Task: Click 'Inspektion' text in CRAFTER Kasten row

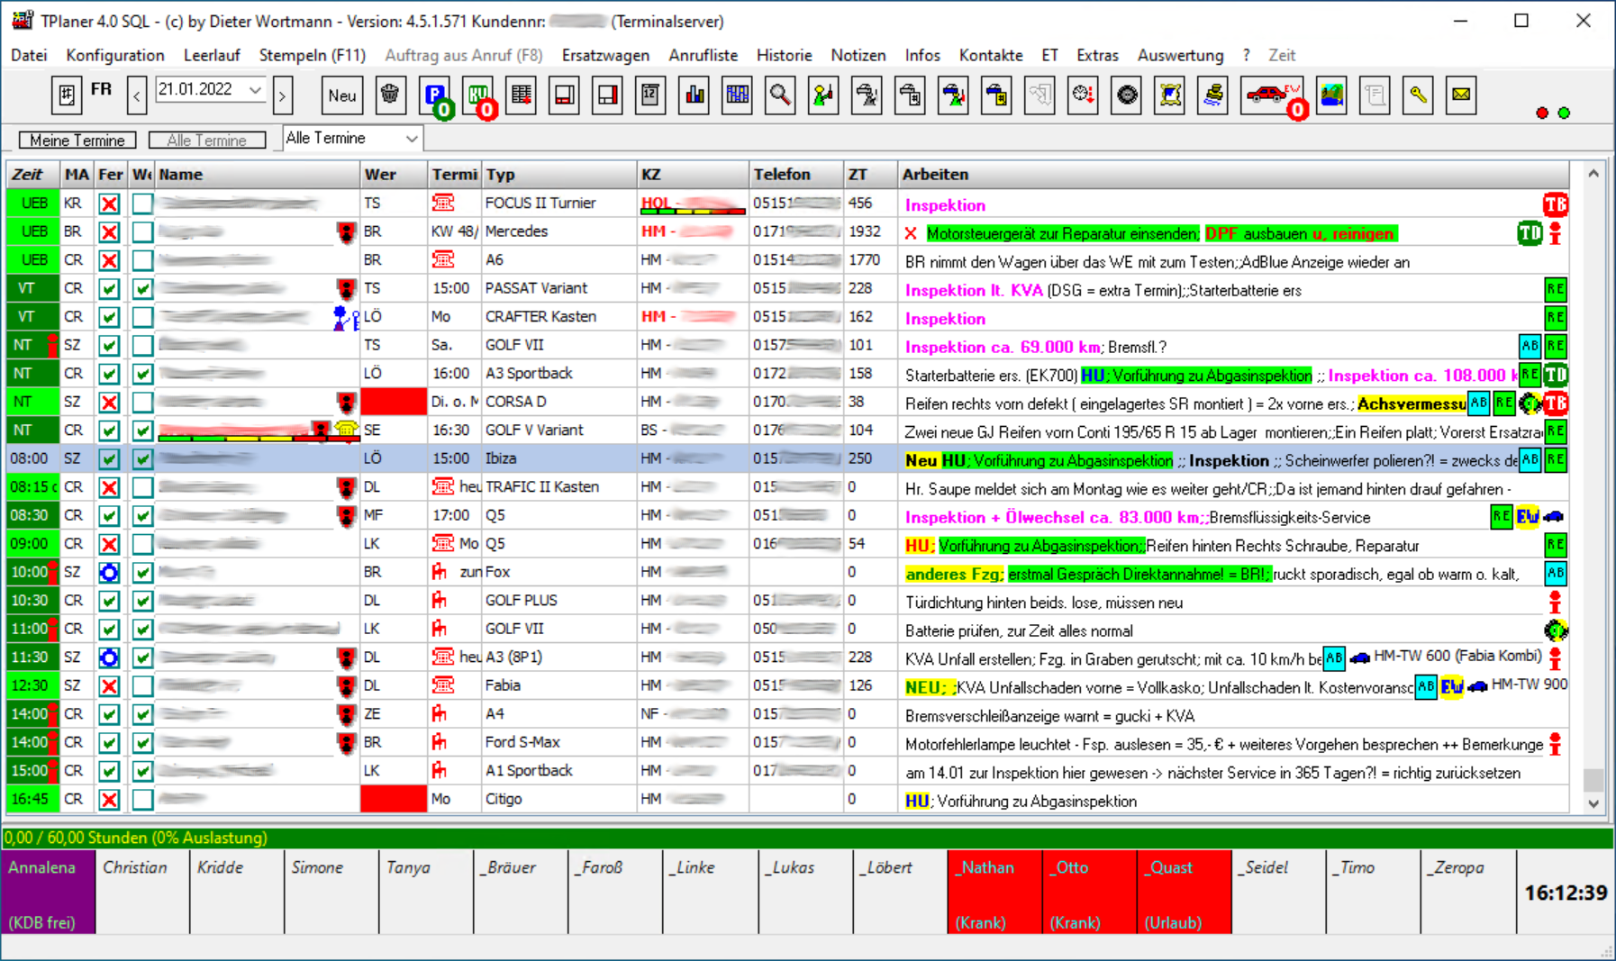Action: (x=945, y=319)
